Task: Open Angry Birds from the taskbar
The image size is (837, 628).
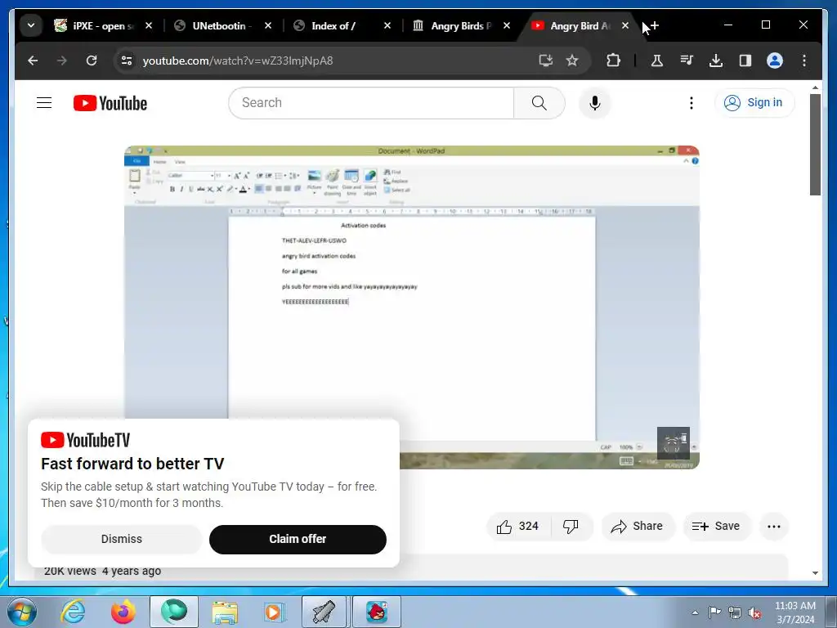Action: coord(377,612)
